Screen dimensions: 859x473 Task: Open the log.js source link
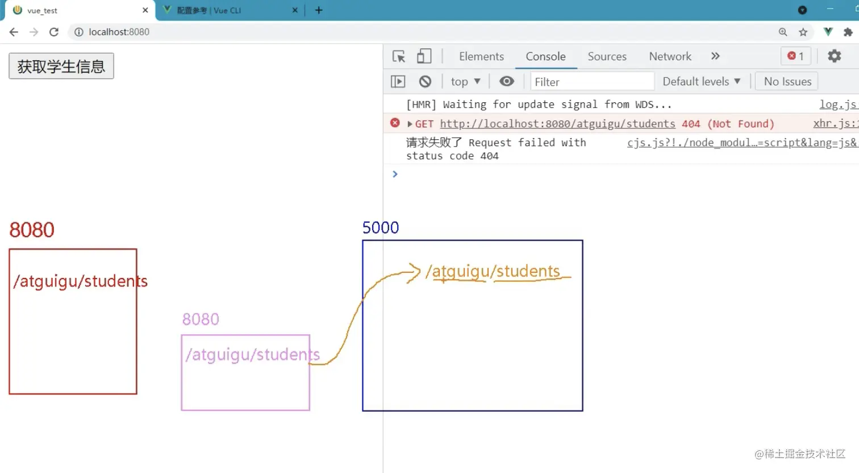[x=838, y=105]
